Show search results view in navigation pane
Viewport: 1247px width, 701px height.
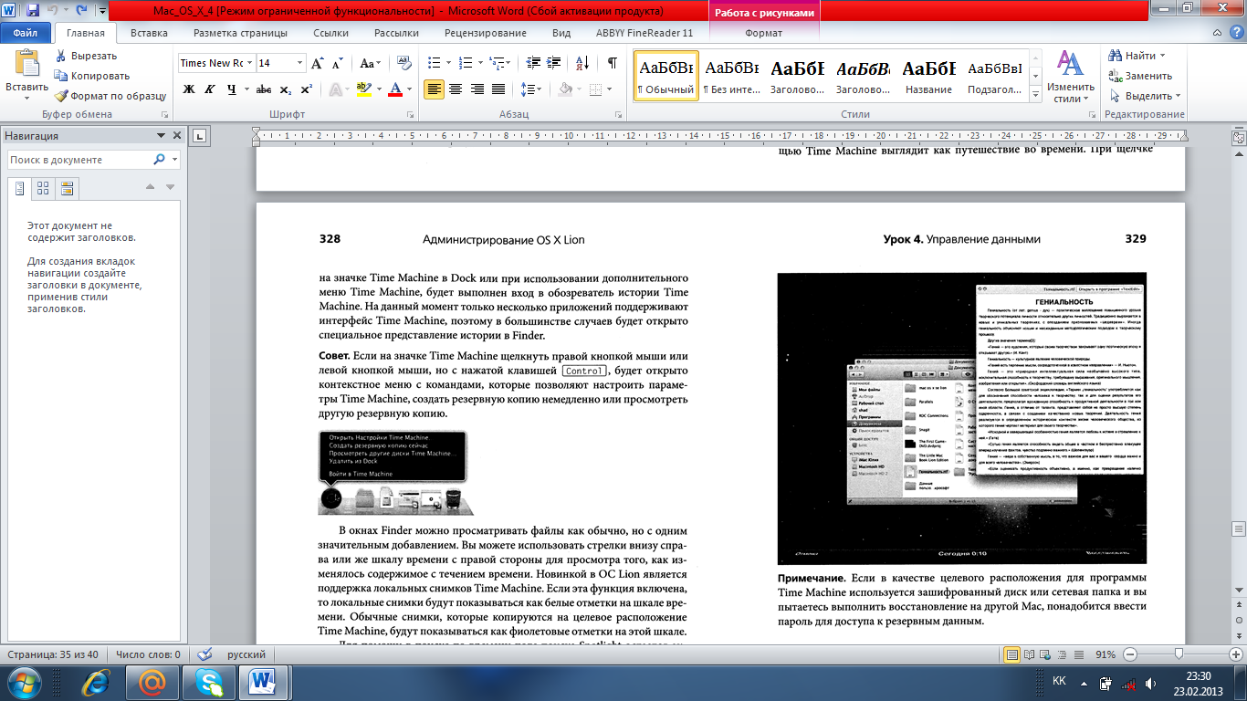[67, 188]
